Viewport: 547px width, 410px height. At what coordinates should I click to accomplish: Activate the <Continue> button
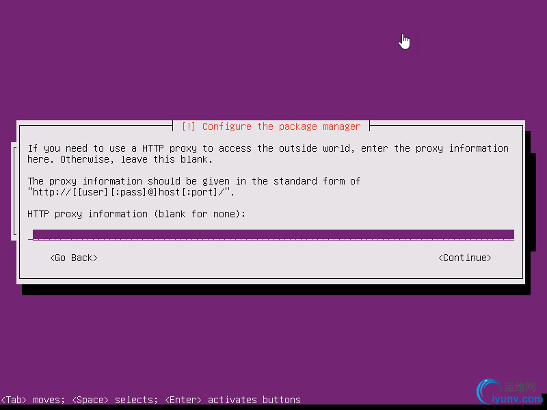465,258
